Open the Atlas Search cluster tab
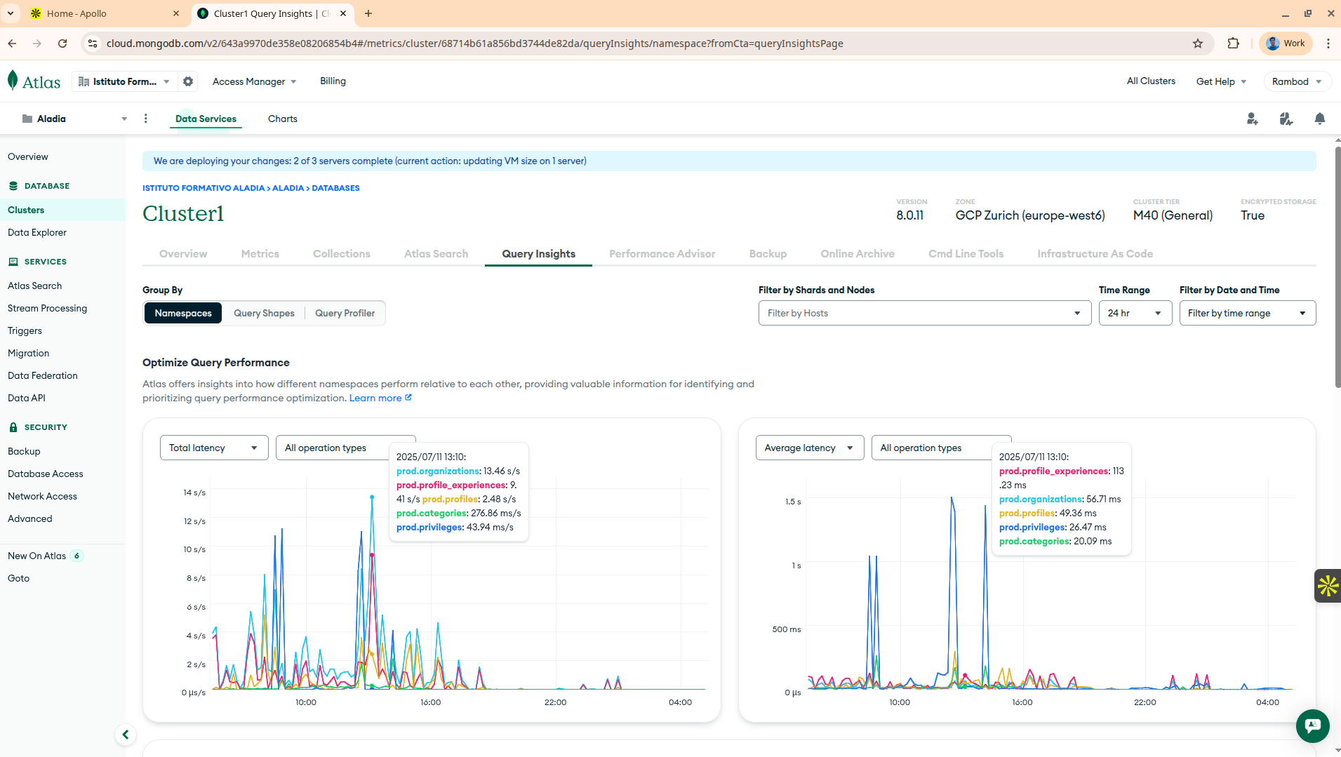 436,254
